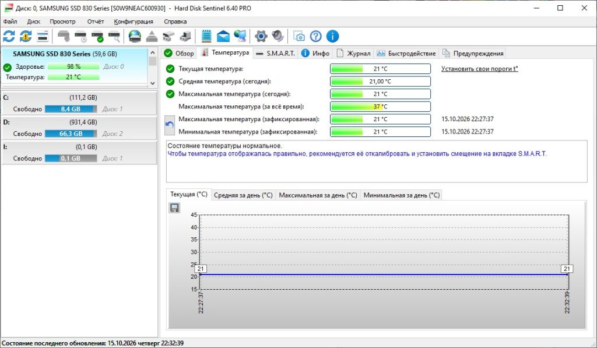597x348 pixels.
Task: Select the C: partition entry
Action: click(x=79, y=103)
